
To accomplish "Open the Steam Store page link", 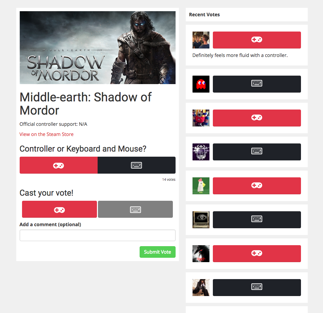I will tap(46, 134).
